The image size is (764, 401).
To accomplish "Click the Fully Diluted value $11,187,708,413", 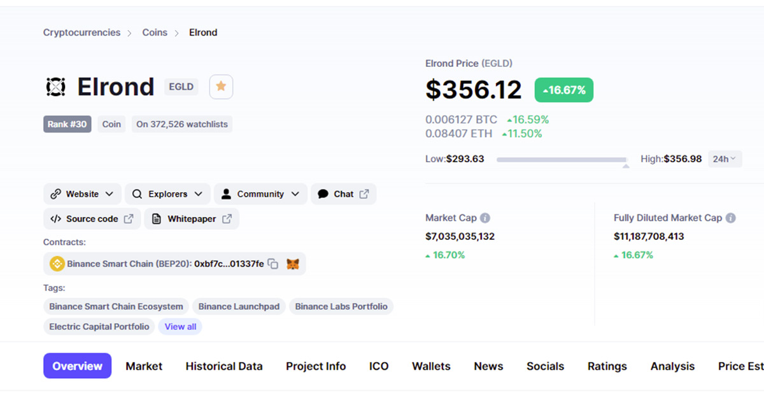I will (649, 236).
